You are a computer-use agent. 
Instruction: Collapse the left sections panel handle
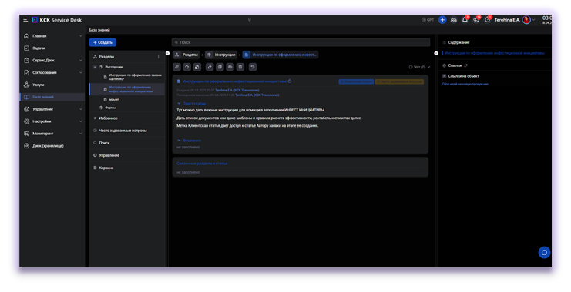pyautogui.click(x=167, y=53)
